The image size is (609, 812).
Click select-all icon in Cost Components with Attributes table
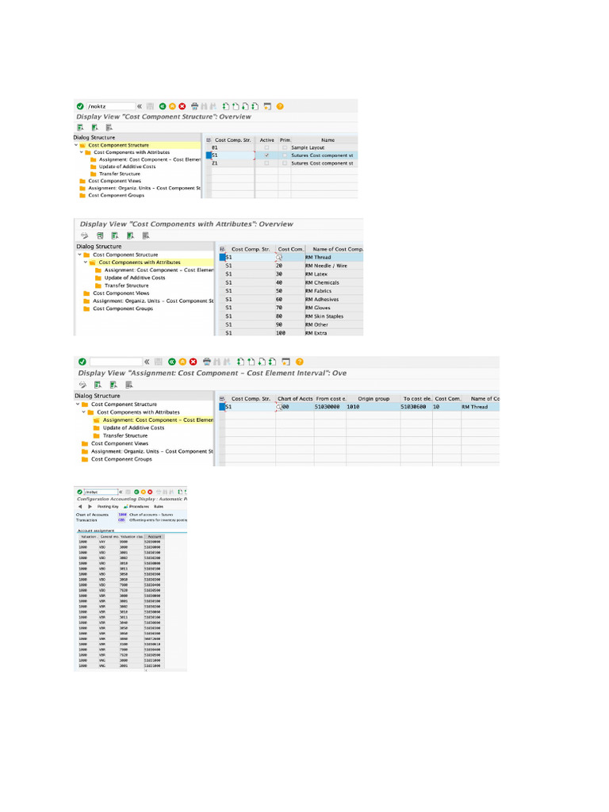coord(222,249)
